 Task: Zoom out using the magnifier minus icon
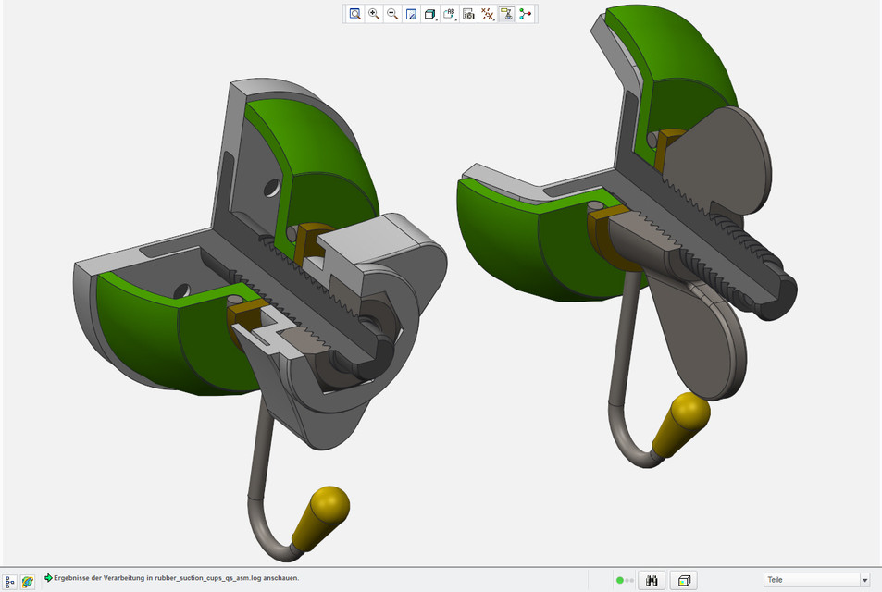point(392,14)
